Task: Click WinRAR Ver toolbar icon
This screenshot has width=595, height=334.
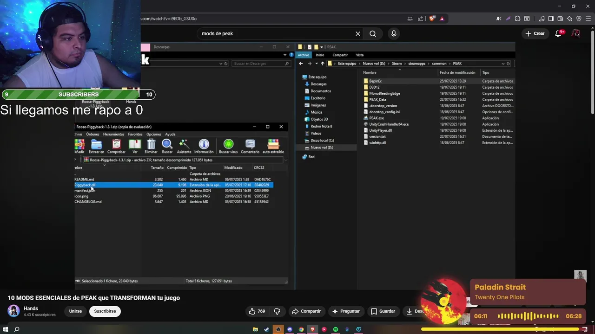Action: [x=135, y=147]
